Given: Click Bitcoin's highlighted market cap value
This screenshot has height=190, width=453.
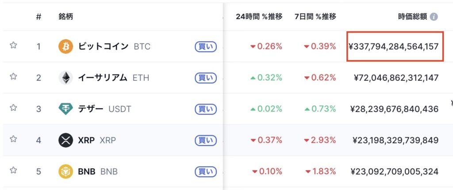Looking at the screenshot, I should 393,46.
